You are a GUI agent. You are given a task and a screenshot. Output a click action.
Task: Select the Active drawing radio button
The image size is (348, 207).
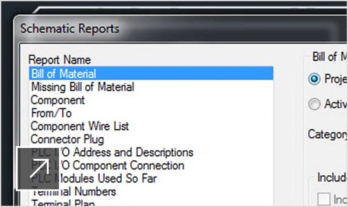314,104
